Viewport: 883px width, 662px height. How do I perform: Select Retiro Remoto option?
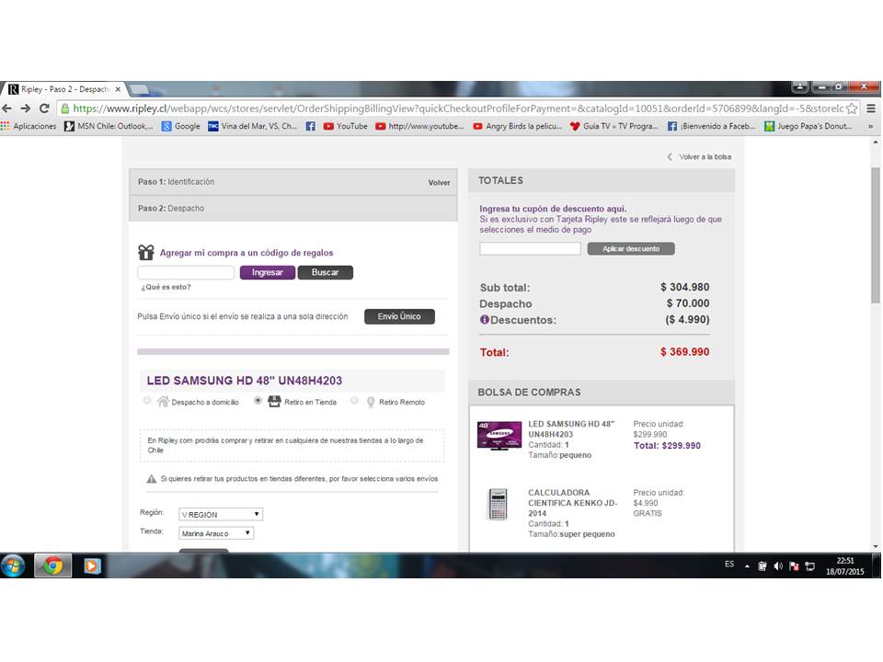coord(355,401)
